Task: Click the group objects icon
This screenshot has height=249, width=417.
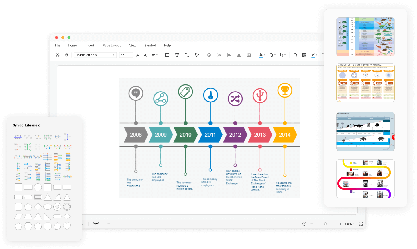Action: tap(219, 55)
